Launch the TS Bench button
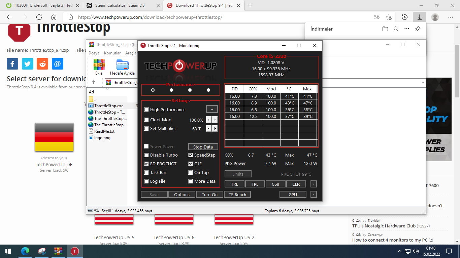460x258 pixels. coord(237,195)
